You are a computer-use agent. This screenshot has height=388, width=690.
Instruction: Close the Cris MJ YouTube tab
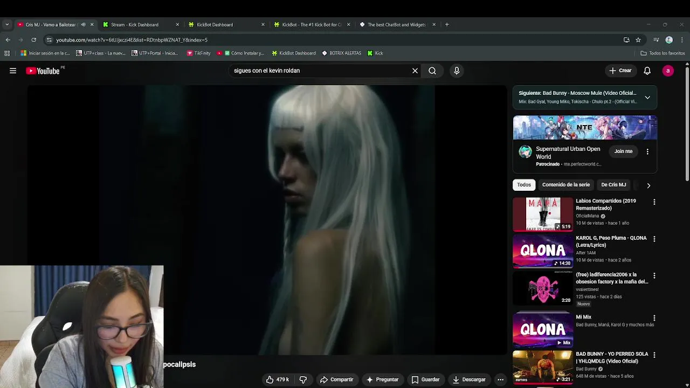pyautogui.click(x=92, y=24)
